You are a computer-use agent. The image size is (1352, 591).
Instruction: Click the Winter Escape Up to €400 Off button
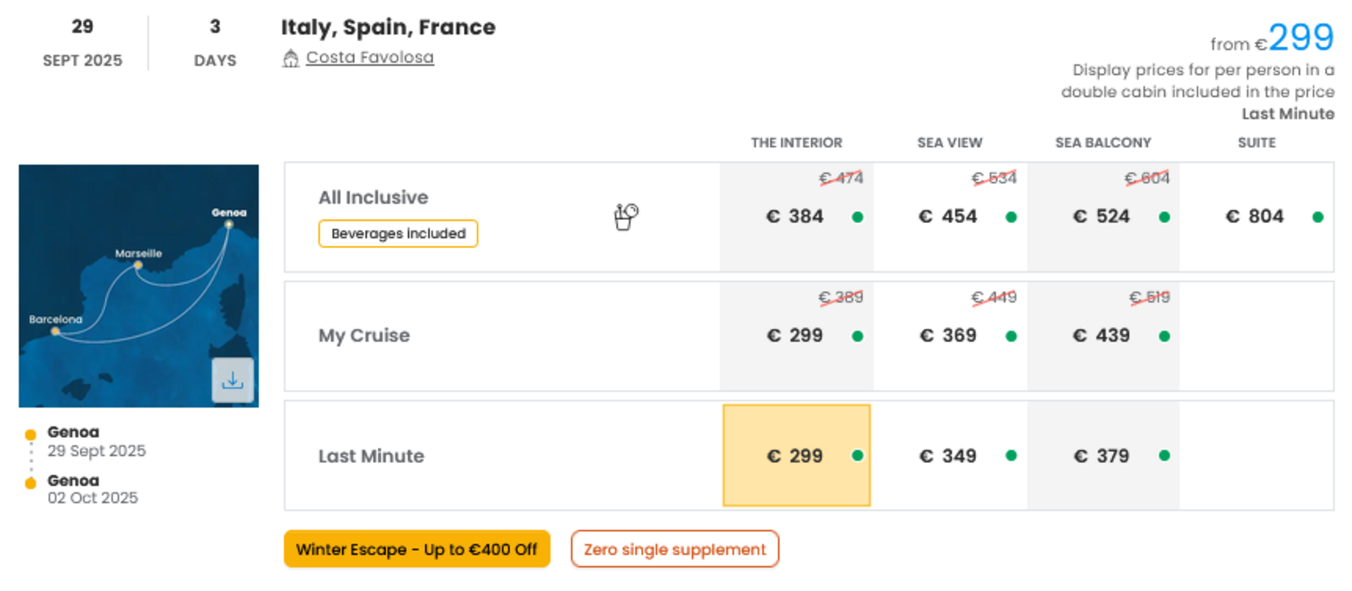point(417,549)
